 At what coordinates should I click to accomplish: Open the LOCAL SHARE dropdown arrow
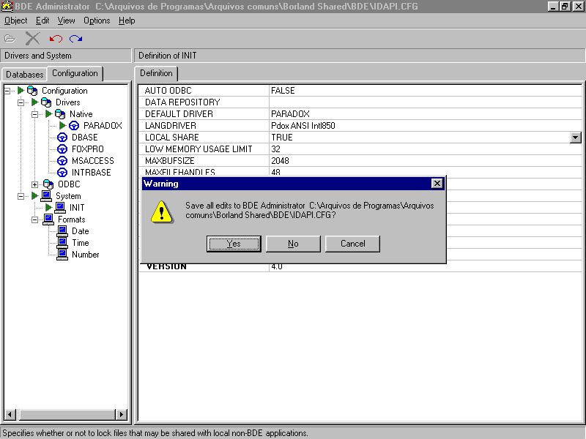click(575, 138)
